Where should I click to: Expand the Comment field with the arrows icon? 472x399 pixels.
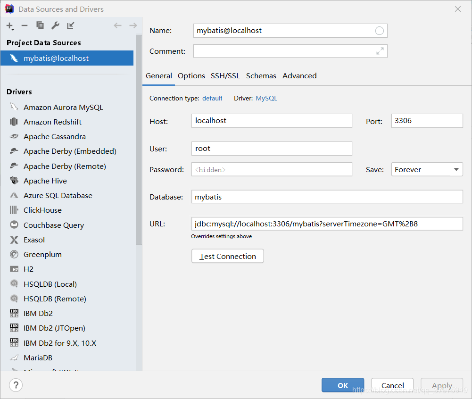(380, 51)
